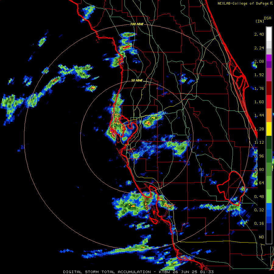Select the 2.40 legend value
Viewport: 274px width, 274px height.
259,34
